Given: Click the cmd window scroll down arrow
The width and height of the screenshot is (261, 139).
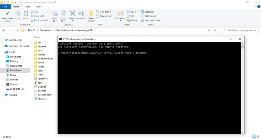Looking at the screenshot, I should coord(243,132).
